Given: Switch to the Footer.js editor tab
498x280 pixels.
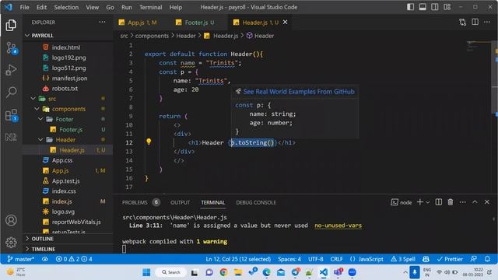Looking at the screenshot, I should tap(195, 23).
